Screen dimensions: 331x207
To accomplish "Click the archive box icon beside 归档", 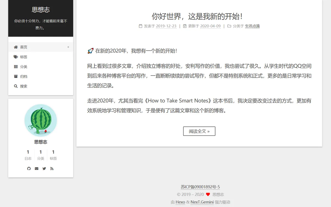I will click(16, 76).
